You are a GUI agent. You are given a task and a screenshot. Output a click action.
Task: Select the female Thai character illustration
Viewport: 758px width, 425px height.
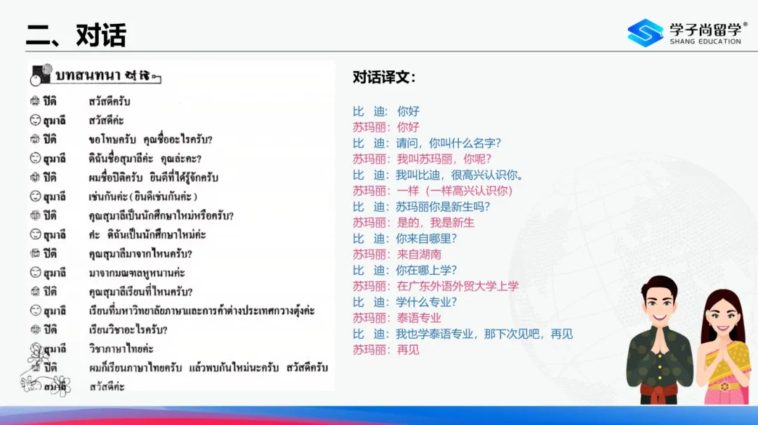click(x=722, y=347)
